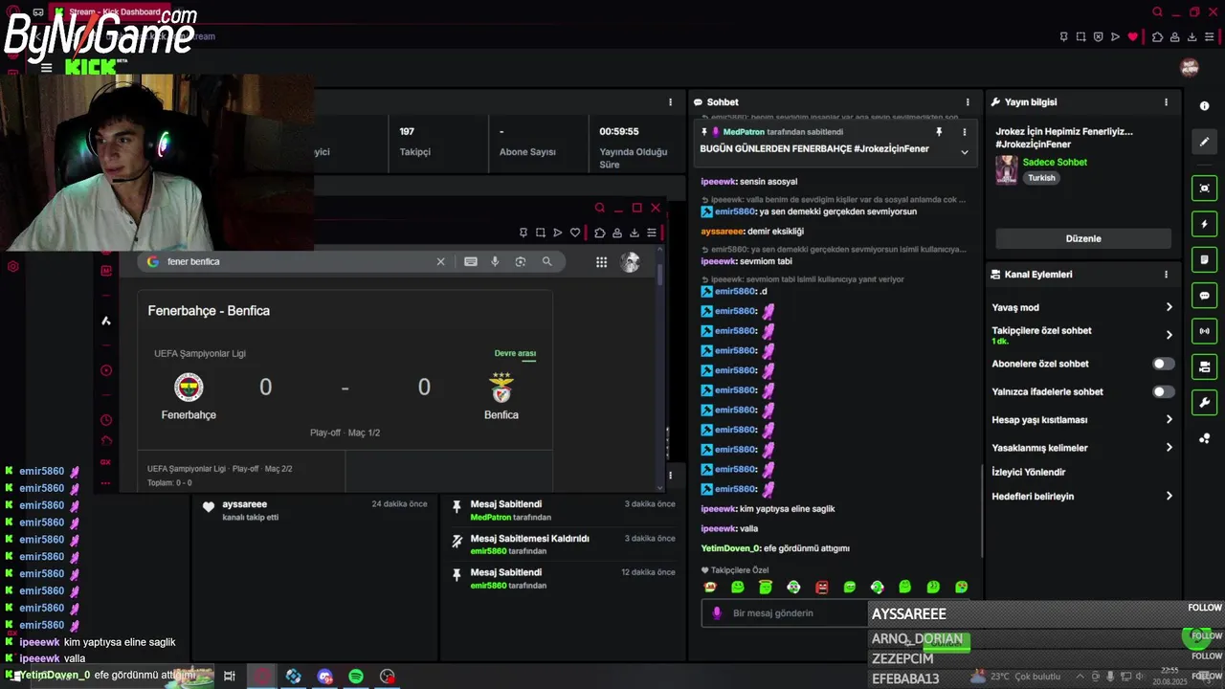This screenshot has height=689, width=1225.
Task: Toggle Abonelere özel sohbet switch
Action: 1163,364
